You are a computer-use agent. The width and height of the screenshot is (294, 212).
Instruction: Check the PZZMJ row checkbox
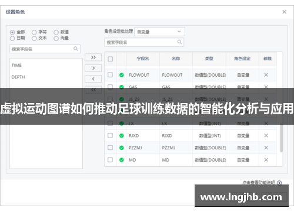pyautogui.click(x=111, y=148)
